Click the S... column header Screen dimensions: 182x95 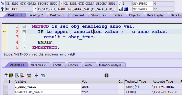coord(11,82)
